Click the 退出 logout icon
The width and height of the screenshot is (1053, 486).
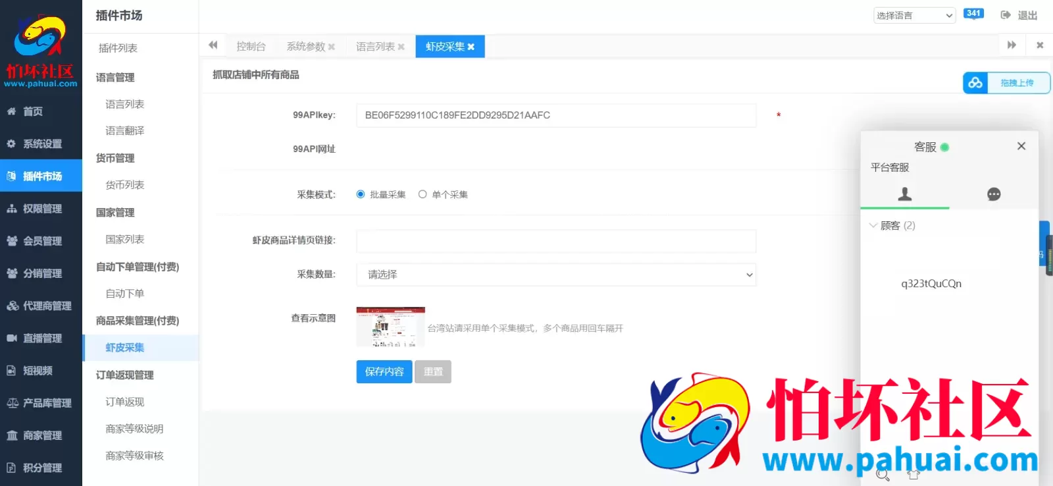point(1006,14)
